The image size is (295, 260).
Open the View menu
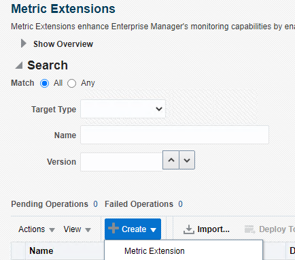tap(77, 229)
